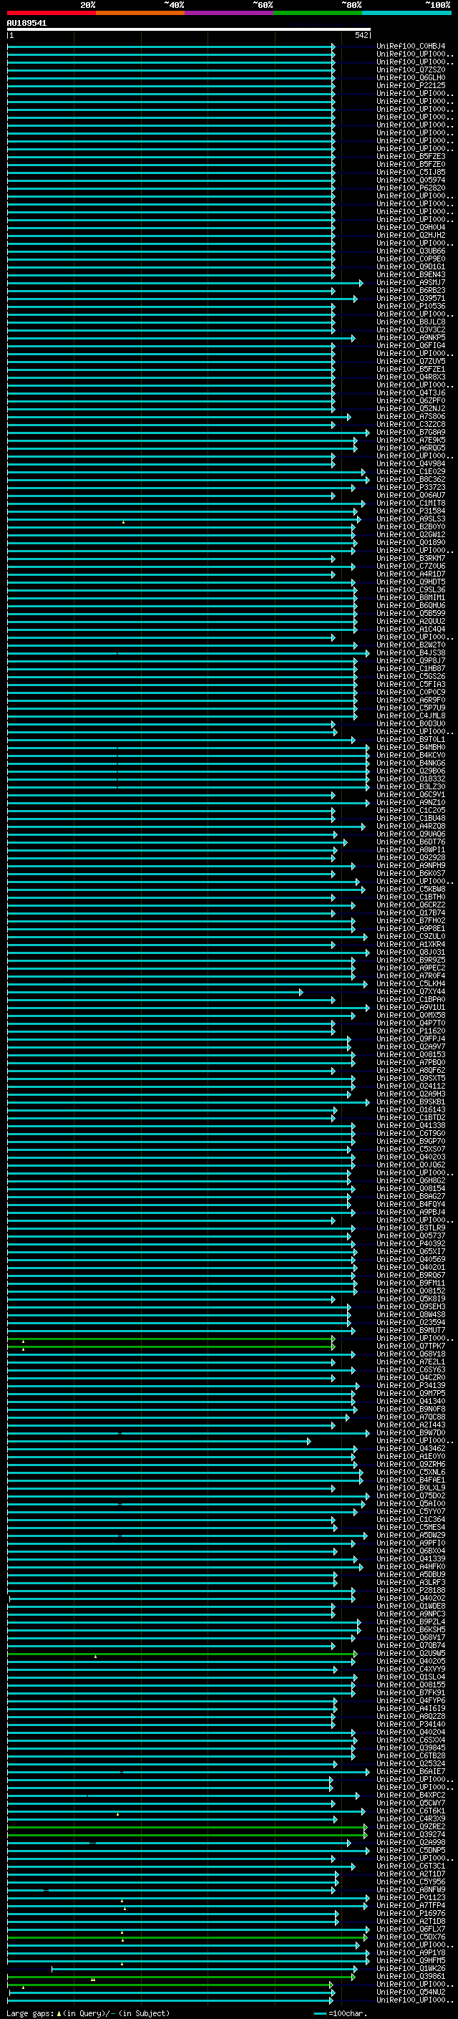Open hit UniRef100_C0HBJ4
The width and height of the screenshot is (458, 2019).
pyautogui.click(x=411, y=47)
